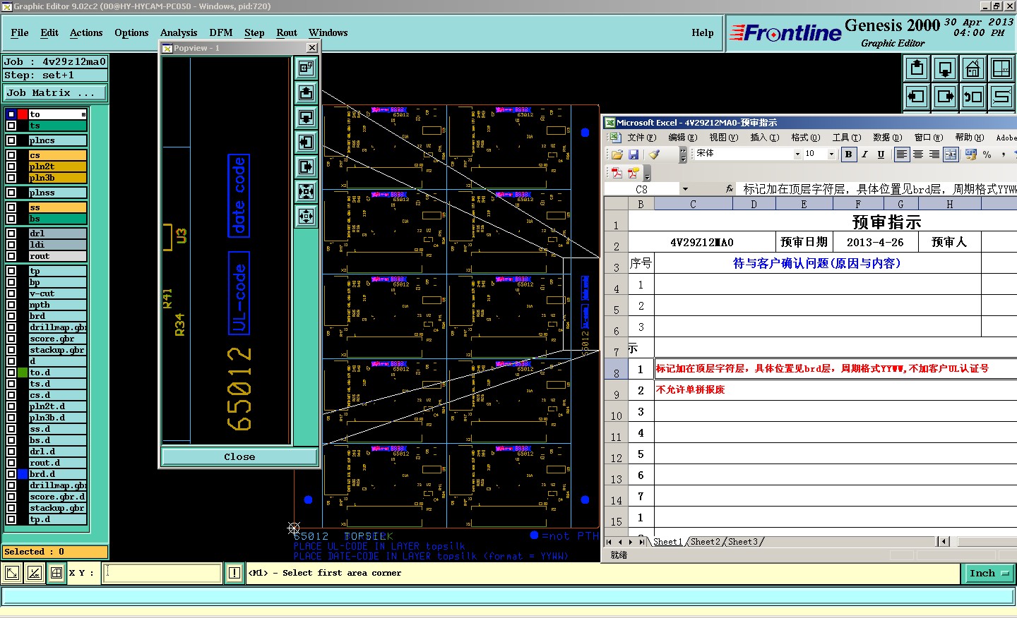Toggle visibility checkbox of layer brd.d

pos(11,474)
